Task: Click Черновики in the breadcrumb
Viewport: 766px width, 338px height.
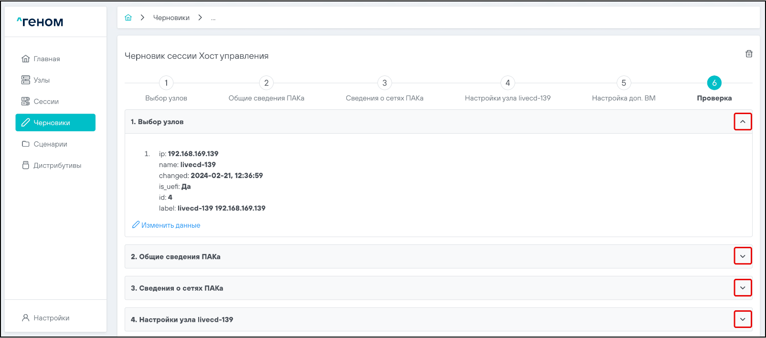Action: click(171, 18)
